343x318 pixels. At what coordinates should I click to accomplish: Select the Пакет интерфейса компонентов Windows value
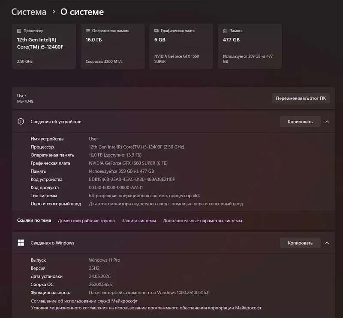tap(149, 293)
